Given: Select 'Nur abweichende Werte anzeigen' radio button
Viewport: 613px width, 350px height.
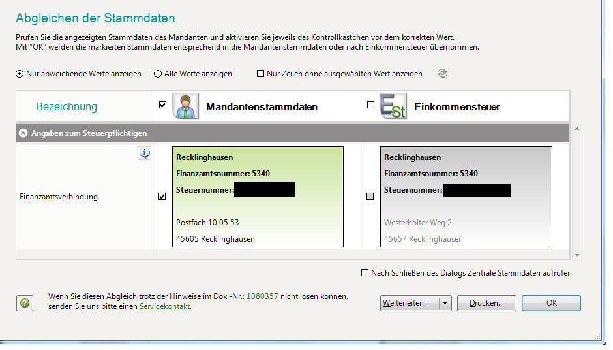Looking at the screenshot, I should coord(20,74).
